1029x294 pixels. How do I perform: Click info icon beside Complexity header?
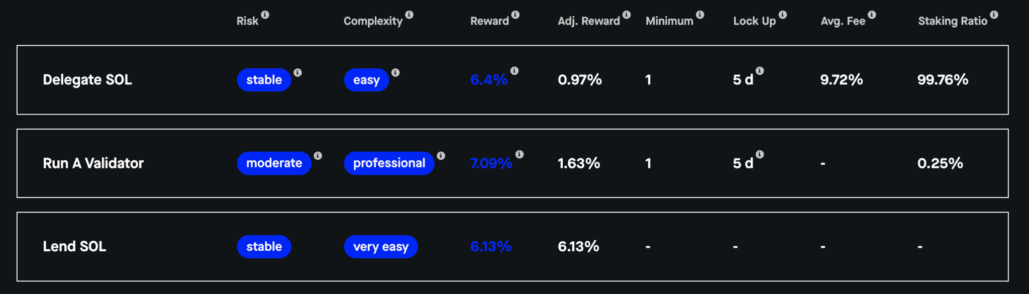(409, 15)
